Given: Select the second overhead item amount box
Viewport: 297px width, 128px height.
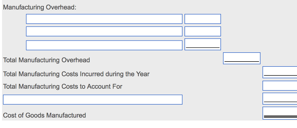Looking at the screenshot, I should pos(202,31).
